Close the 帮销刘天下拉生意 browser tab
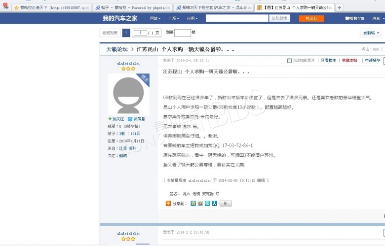The width and height of the screenshot is (385, 246). [x=250, y=8]
